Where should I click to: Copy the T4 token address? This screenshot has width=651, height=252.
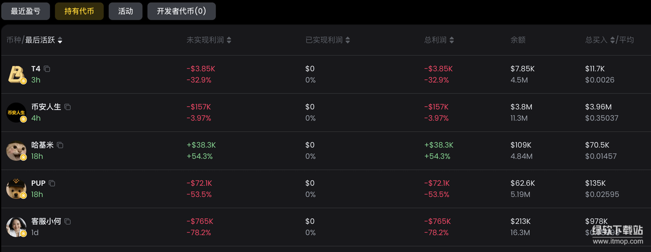click(47, 69)
